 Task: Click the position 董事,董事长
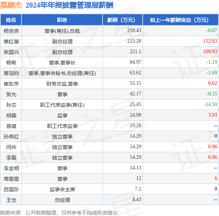[62, 63]
